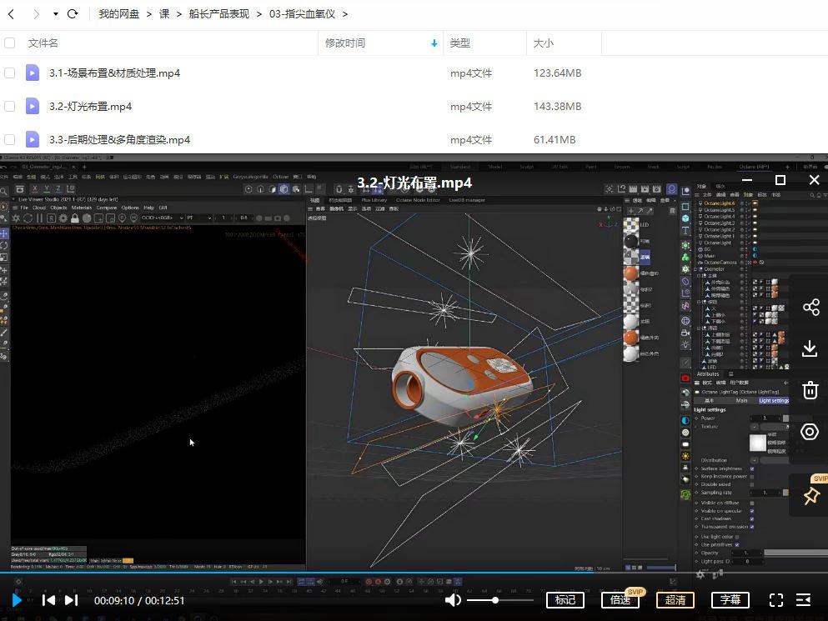Open the playlist icon beside fullscreen control
This screenshot has height=621, width=828.
tap(803, 599)
